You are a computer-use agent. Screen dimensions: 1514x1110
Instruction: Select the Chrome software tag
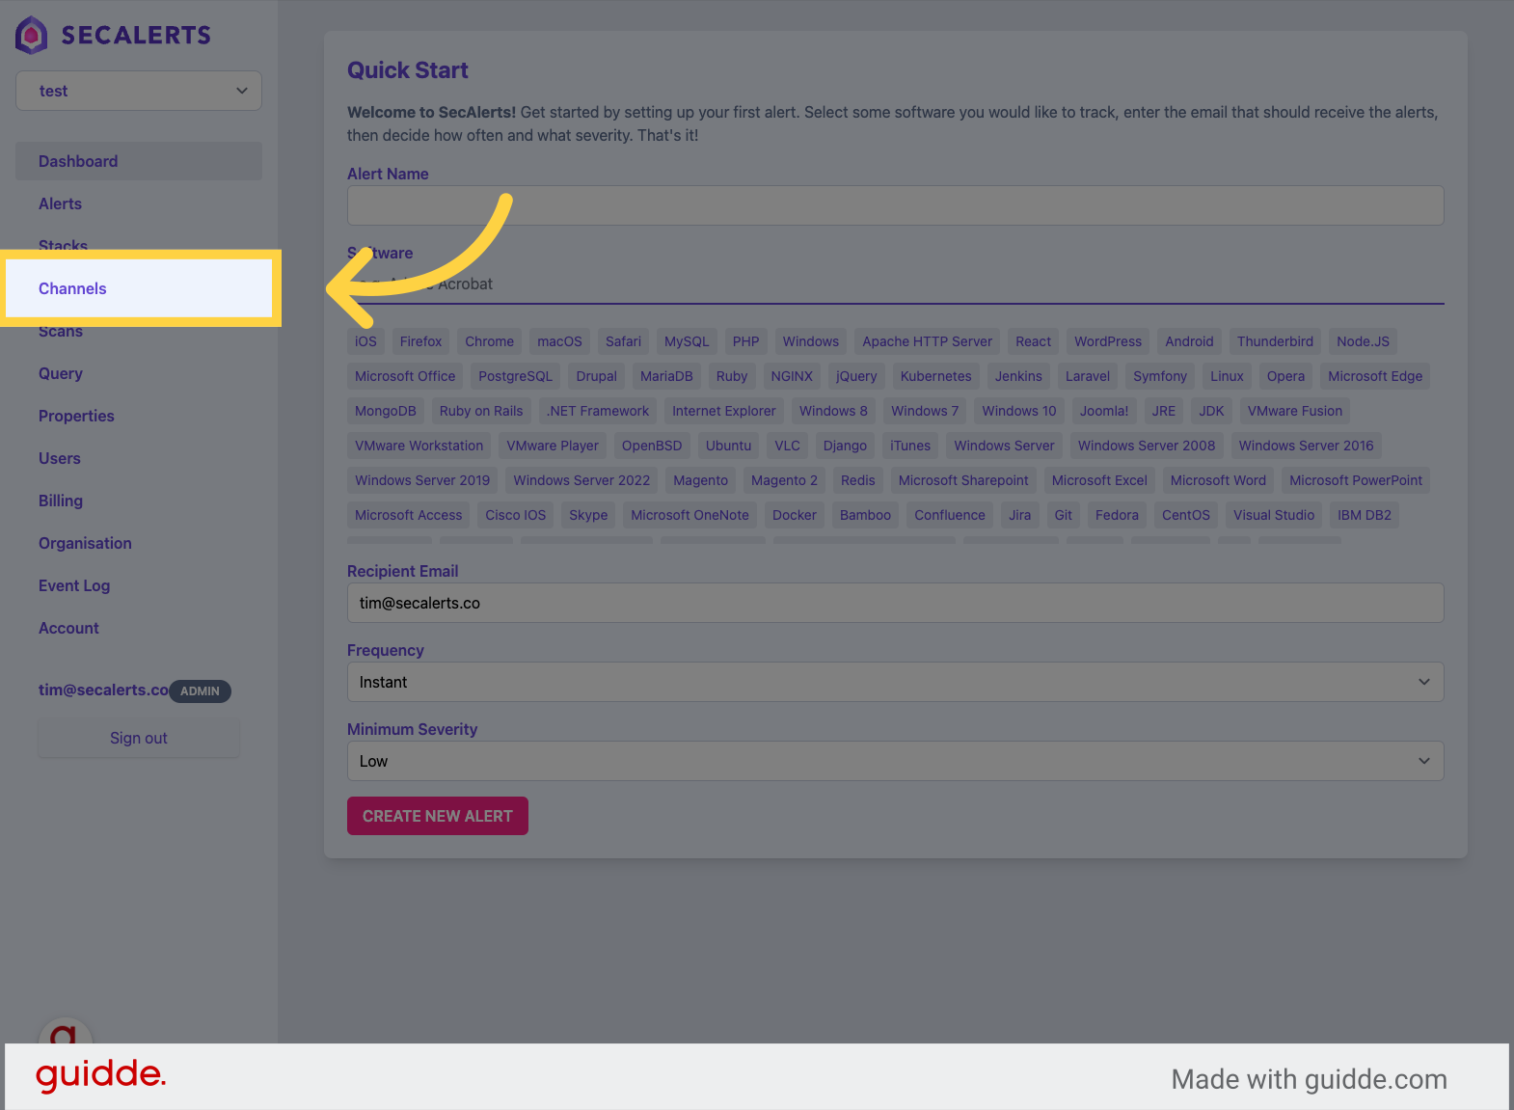(489, 341)
